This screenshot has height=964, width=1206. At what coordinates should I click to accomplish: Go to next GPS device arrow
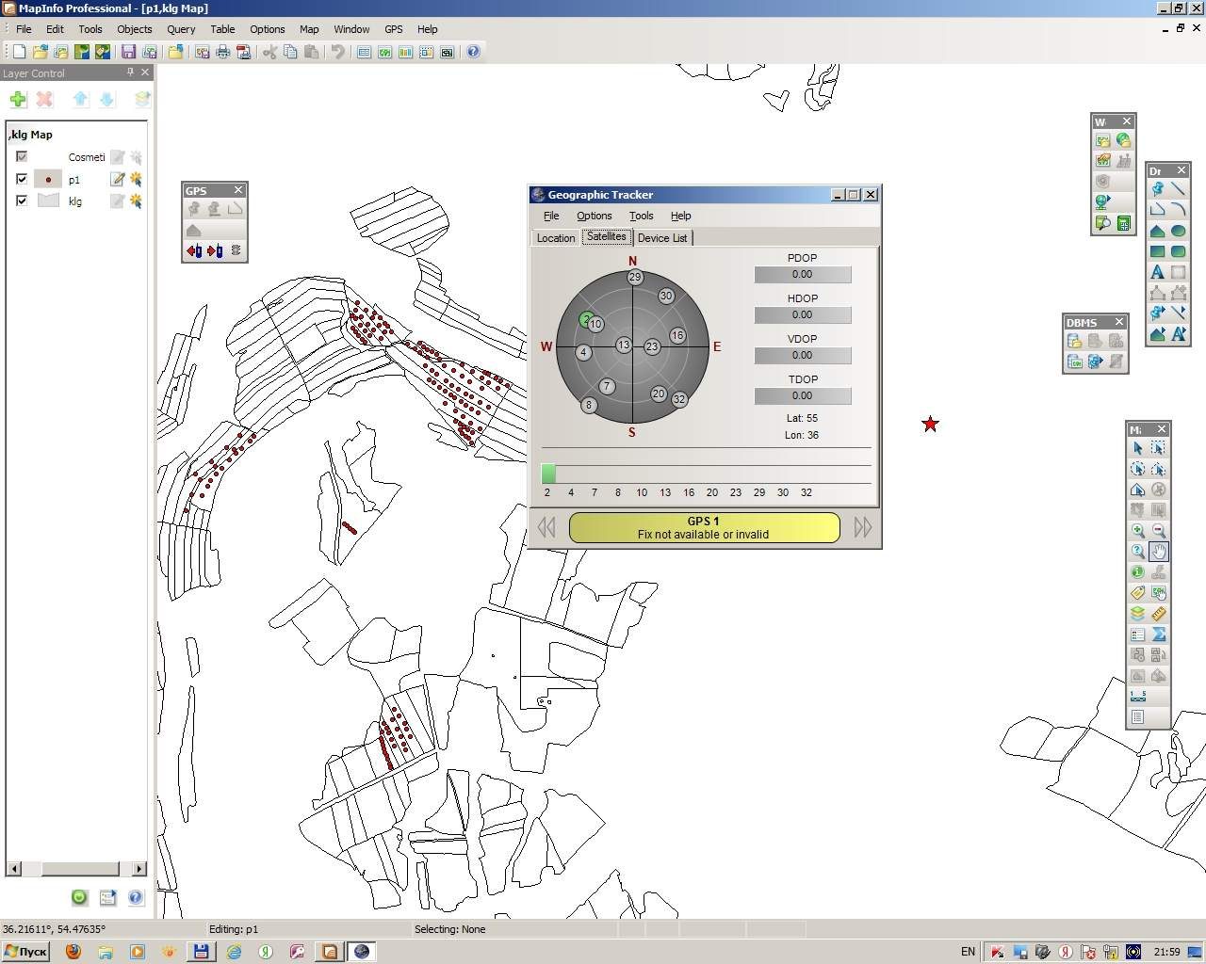pyautogui.click(x=862, y=527)
